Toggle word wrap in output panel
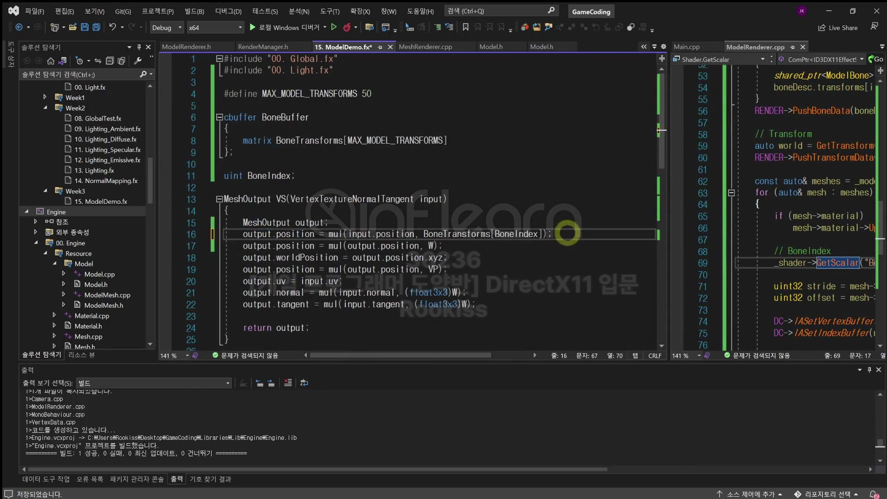The height and width of the screenshot is (499, 887). pos(304,383)
